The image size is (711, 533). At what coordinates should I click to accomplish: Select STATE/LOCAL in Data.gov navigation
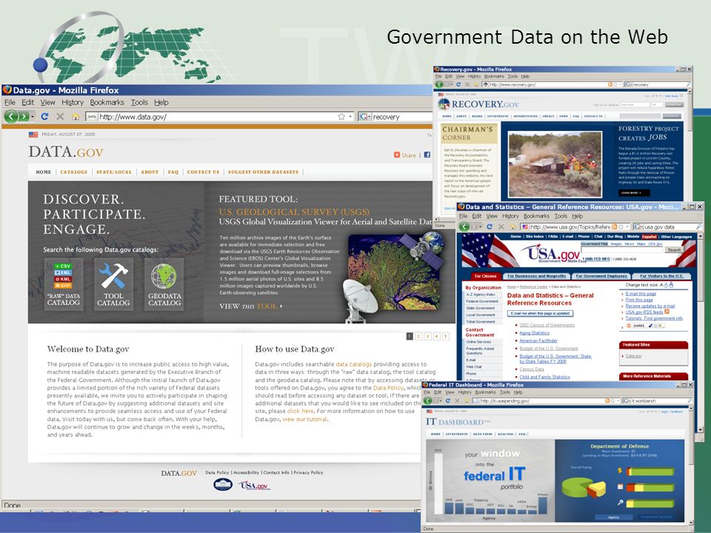tap(114, 172)
